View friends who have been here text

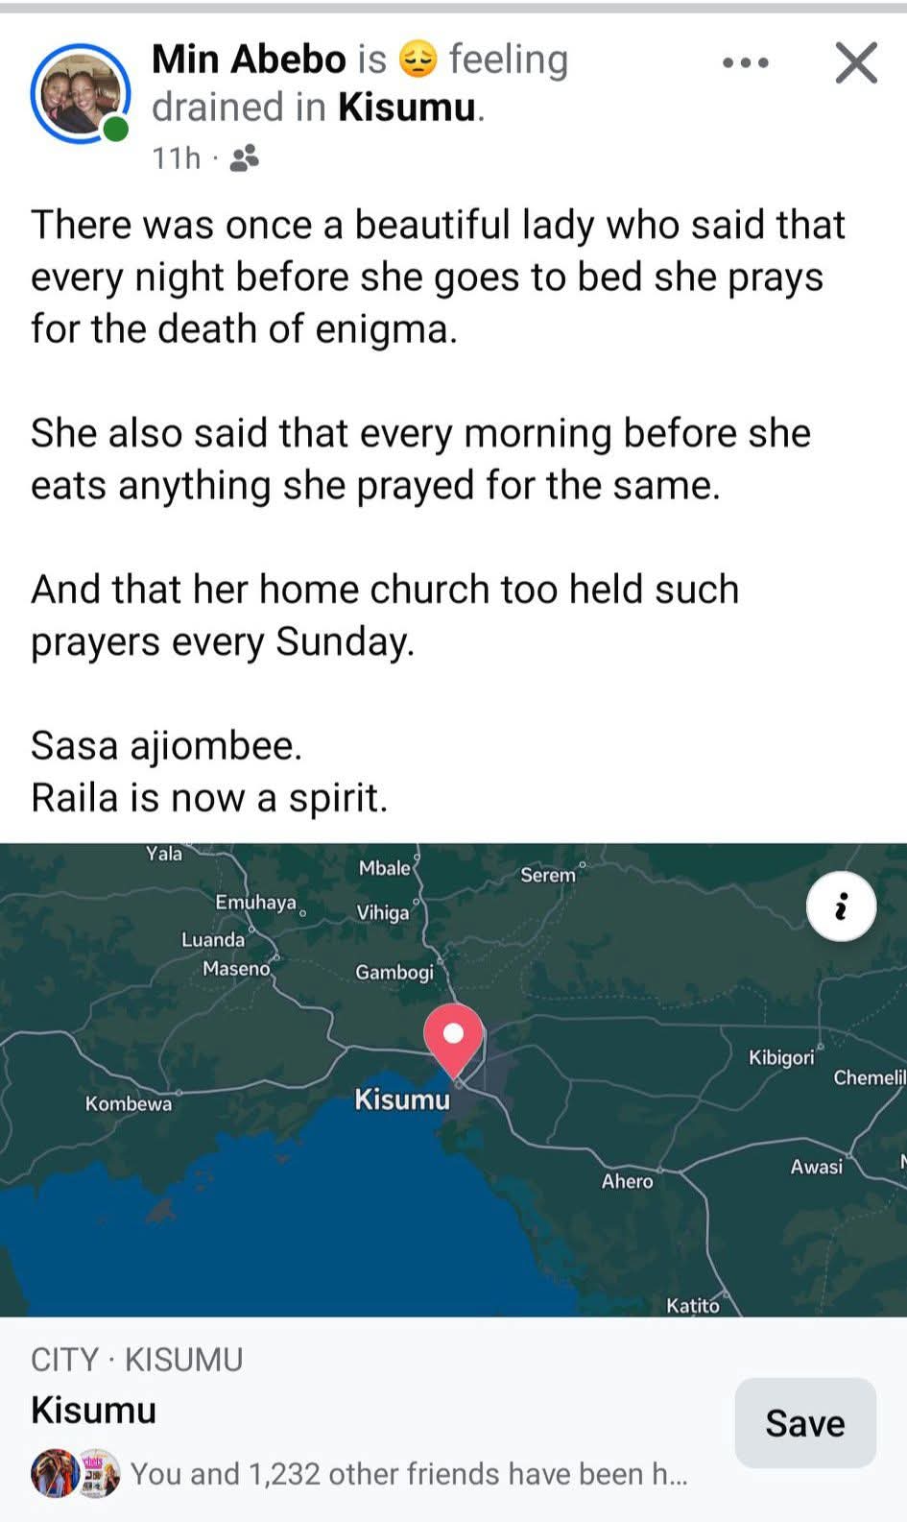(x=409, y=1473)
